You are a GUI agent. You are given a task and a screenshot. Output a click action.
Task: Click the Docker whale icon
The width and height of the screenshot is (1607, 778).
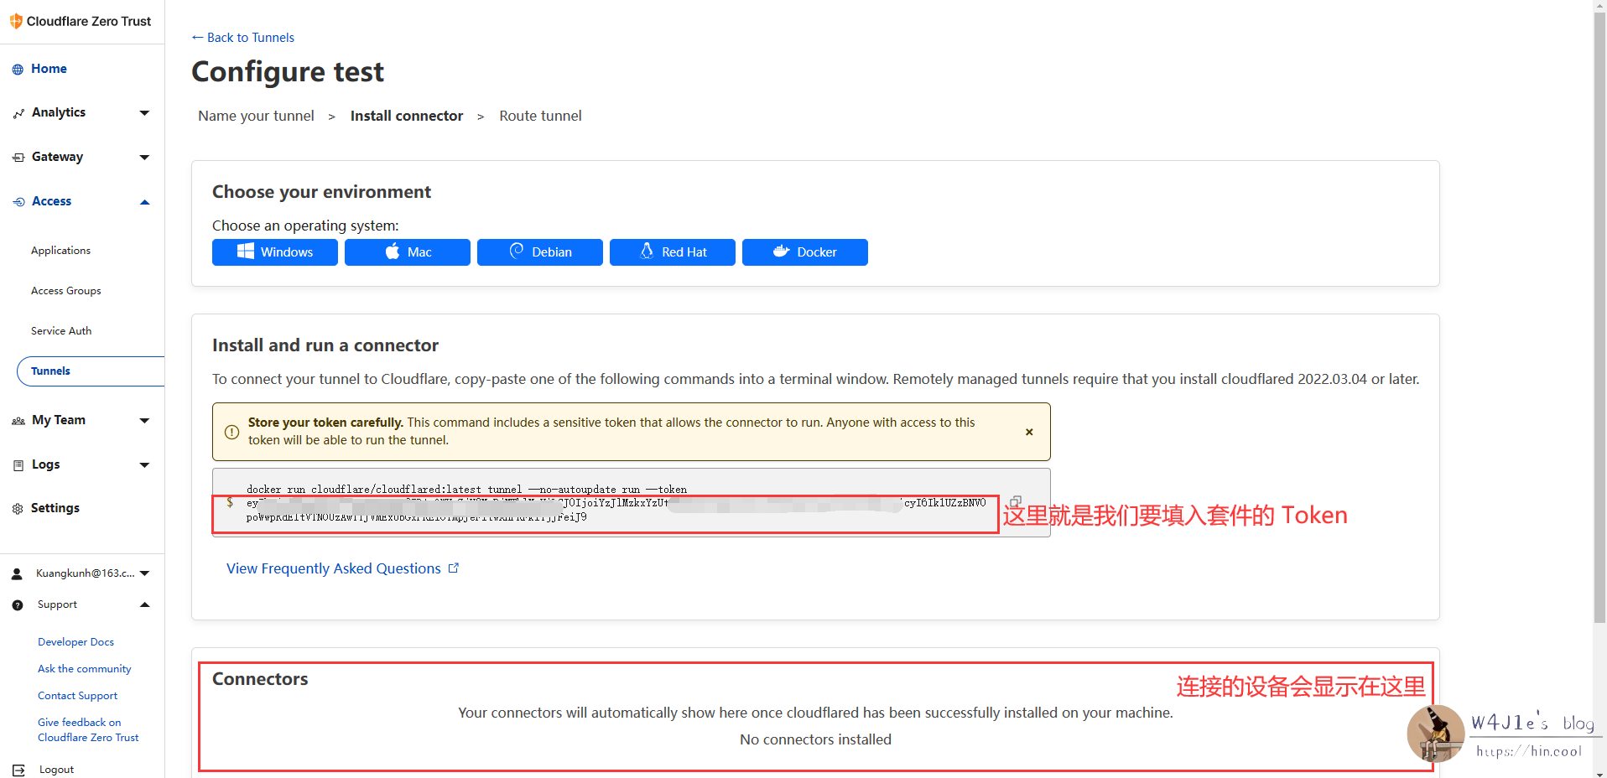(782, 252)
